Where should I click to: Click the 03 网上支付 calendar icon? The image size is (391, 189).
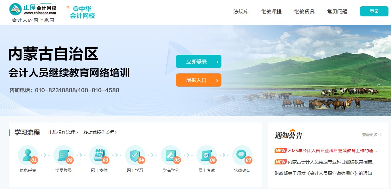[100, 155]
